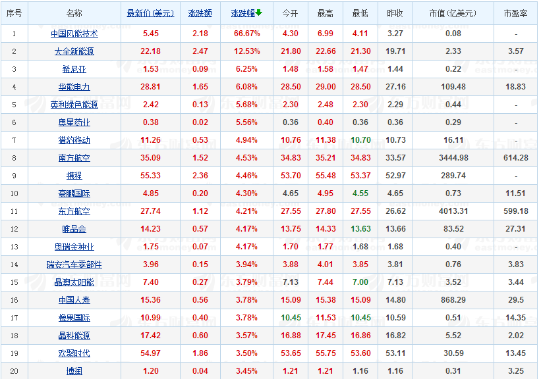Select change amount 1.86
This screenshot has height=379, width=541.
click(x=200, y=353)
